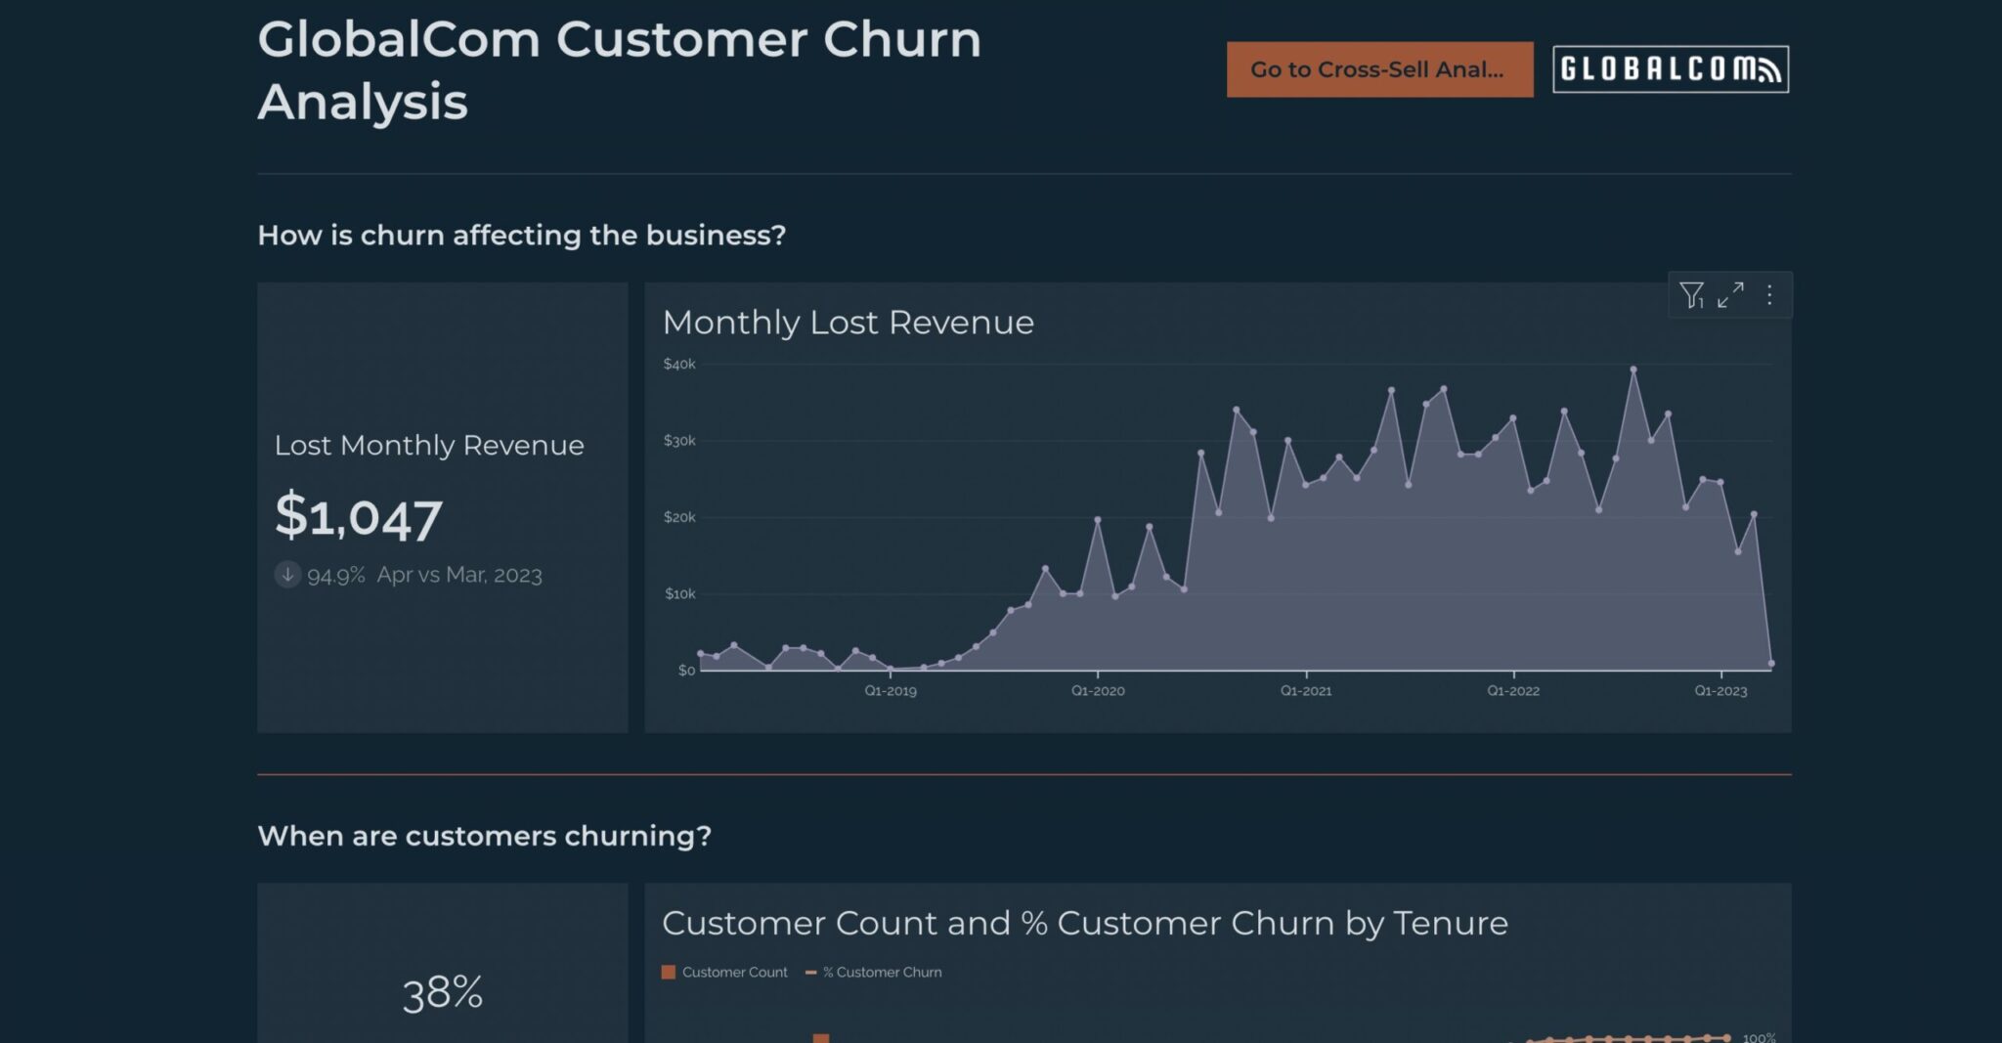Click the last data point near zero

1771,664
